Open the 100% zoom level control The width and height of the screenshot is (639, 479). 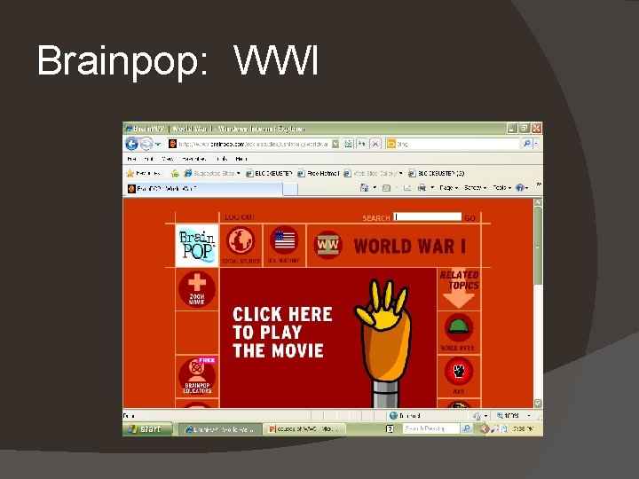point(514,415)
